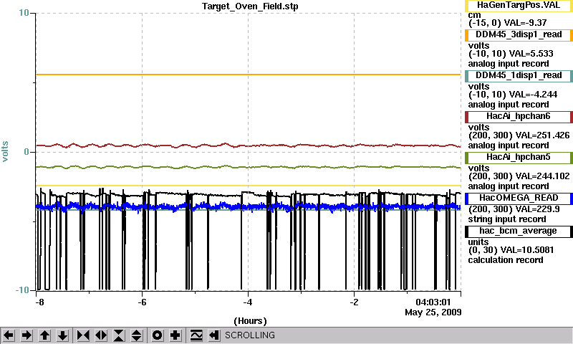The height and width of the screenshot is (344, 573).
Task: Click the circle auto-scale toolbar button
Action: (x=158, y=335)
